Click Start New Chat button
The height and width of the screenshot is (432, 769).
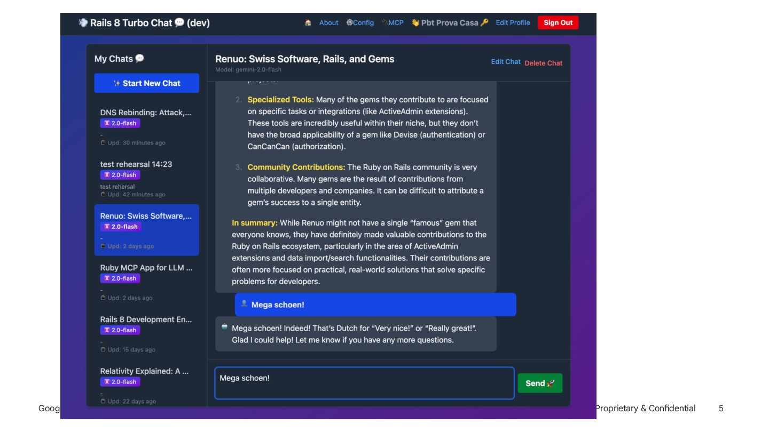147,83
